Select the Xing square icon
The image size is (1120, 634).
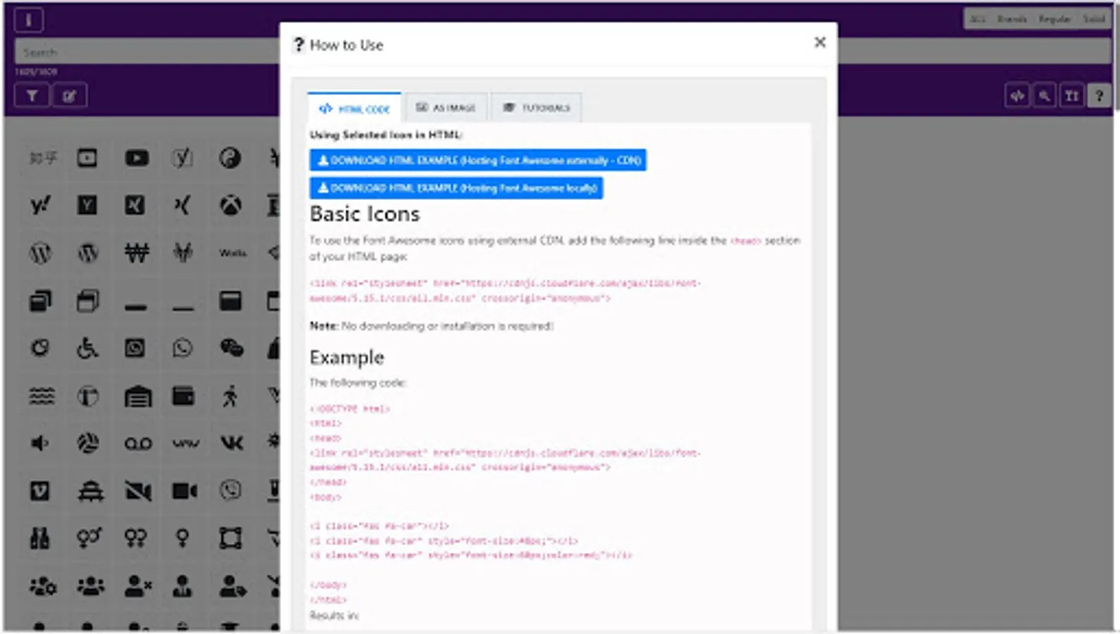pyautogui.click(x=135, y=205)
